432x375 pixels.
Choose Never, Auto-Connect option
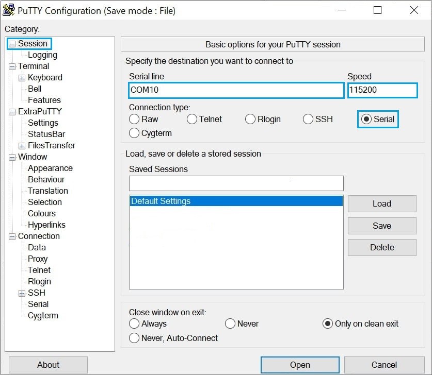click(x=173, y=338)
